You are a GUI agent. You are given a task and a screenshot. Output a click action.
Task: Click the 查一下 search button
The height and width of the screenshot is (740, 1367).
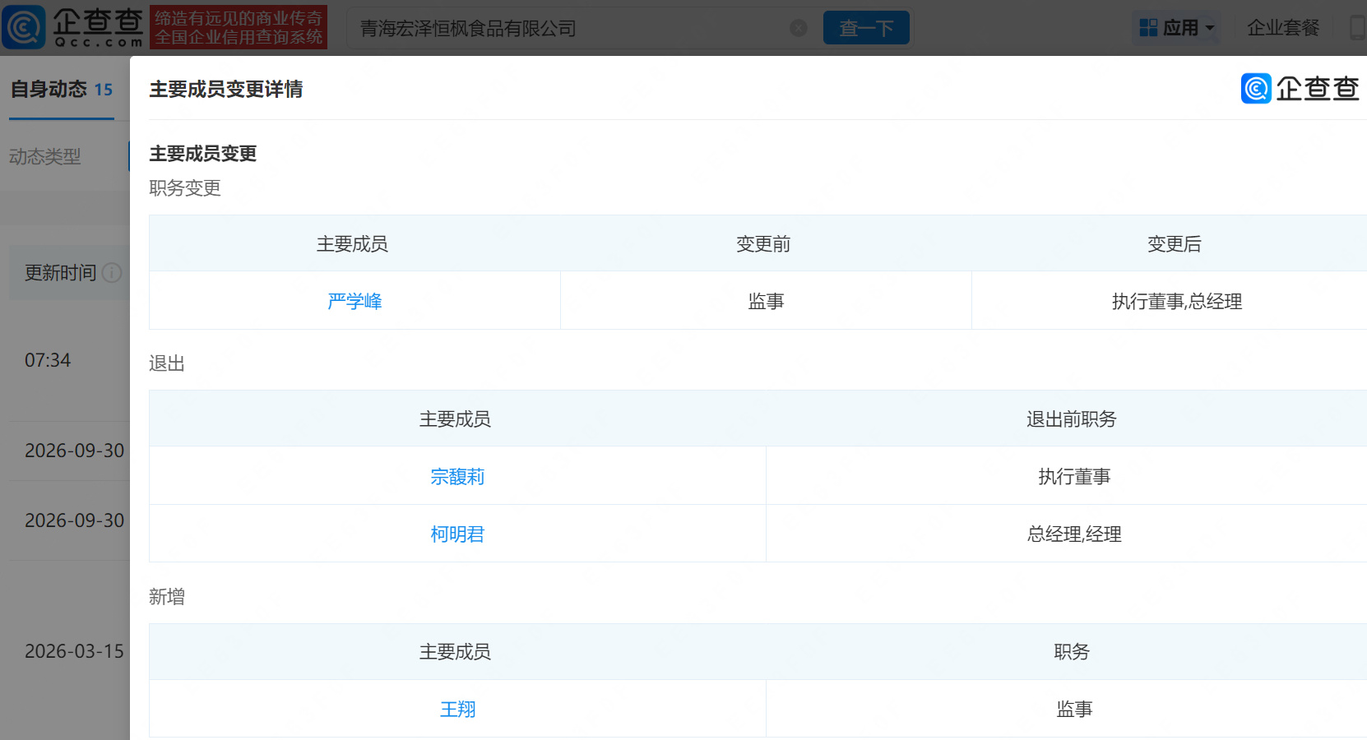(x=866, y=28)
